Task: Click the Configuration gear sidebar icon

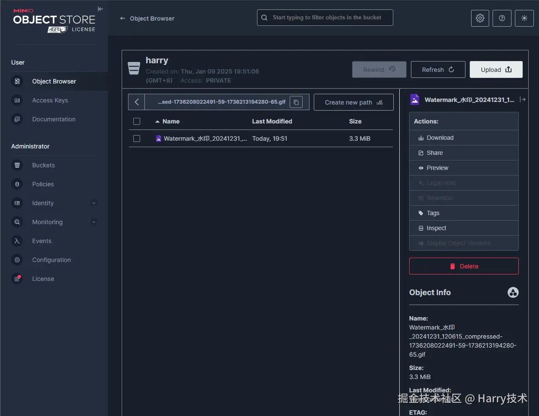Action: [x=17, y=260]
